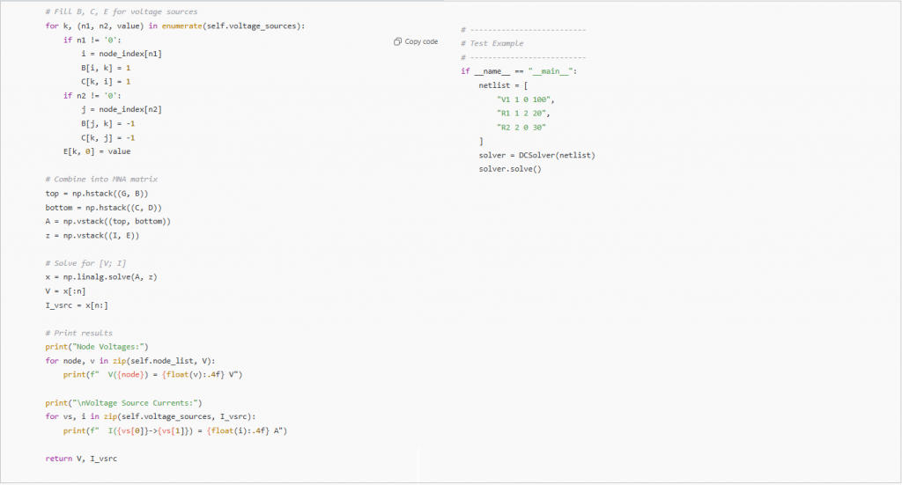902x485 pixels.
Task: Click the print("Node Voltages:") statement
Action: 98,347
